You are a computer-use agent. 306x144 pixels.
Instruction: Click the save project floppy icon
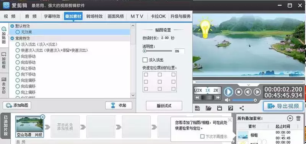click(220, 108)
